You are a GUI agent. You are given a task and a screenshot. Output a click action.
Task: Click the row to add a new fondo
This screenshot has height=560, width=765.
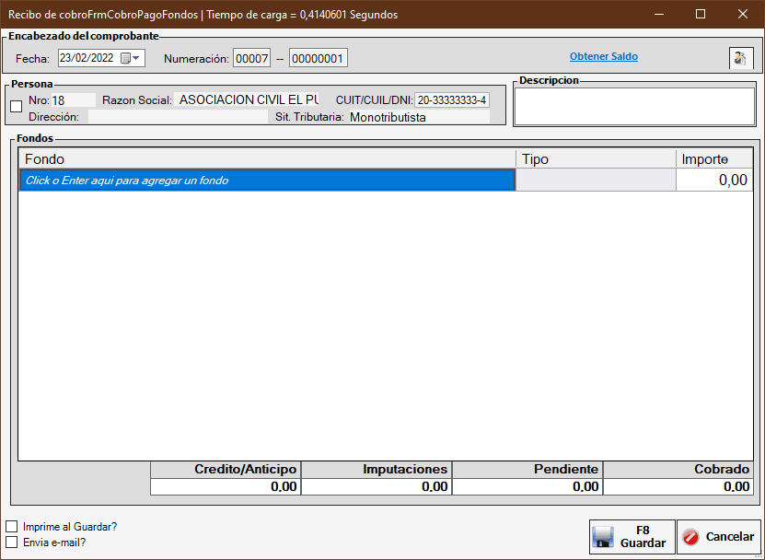[267, 181]
